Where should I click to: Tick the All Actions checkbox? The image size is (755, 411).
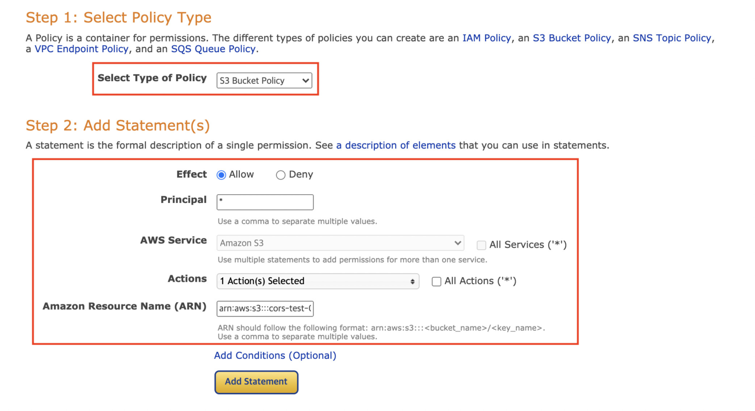[436, 281]
